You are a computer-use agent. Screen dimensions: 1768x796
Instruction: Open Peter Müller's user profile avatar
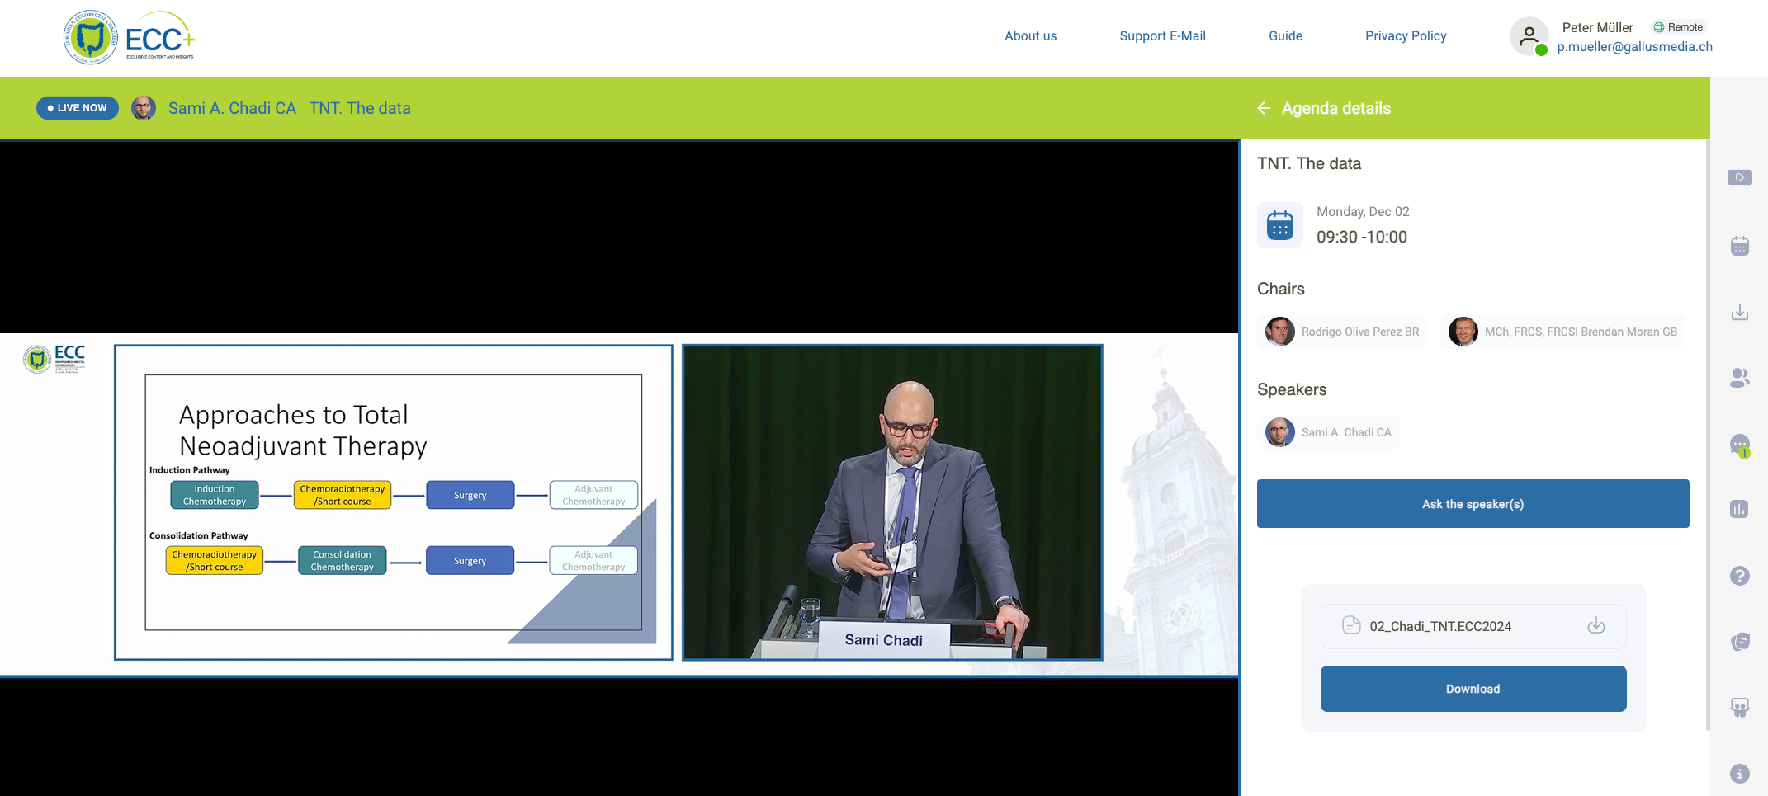pyautogui.click(x=1529, y=36)
